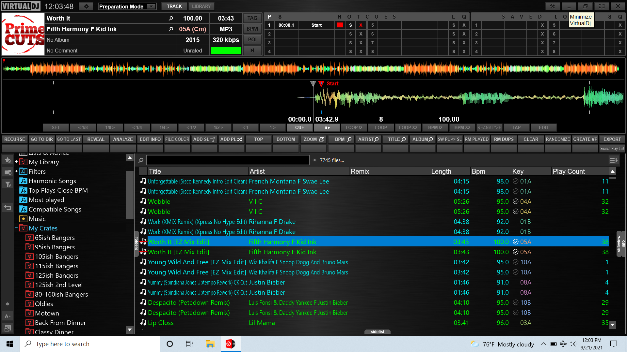Click play/pause button next to CUE
The height and width of the screenshot is (352, 627).
coord(327,128)
